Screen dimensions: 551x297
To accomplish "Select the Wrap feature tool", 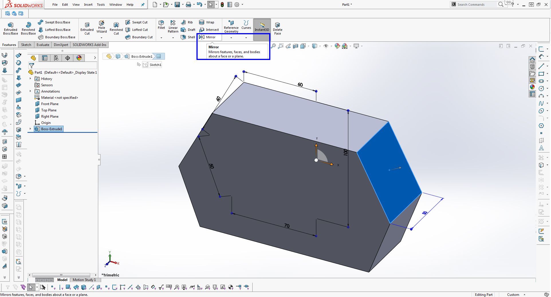I will pos(206,22).
